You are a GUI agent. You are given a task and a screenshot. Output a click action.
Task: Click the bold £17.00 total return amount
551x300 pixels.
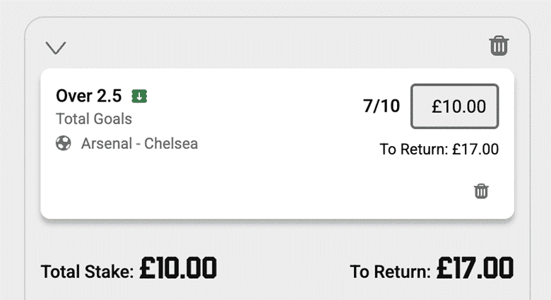(x=475, y=269)
